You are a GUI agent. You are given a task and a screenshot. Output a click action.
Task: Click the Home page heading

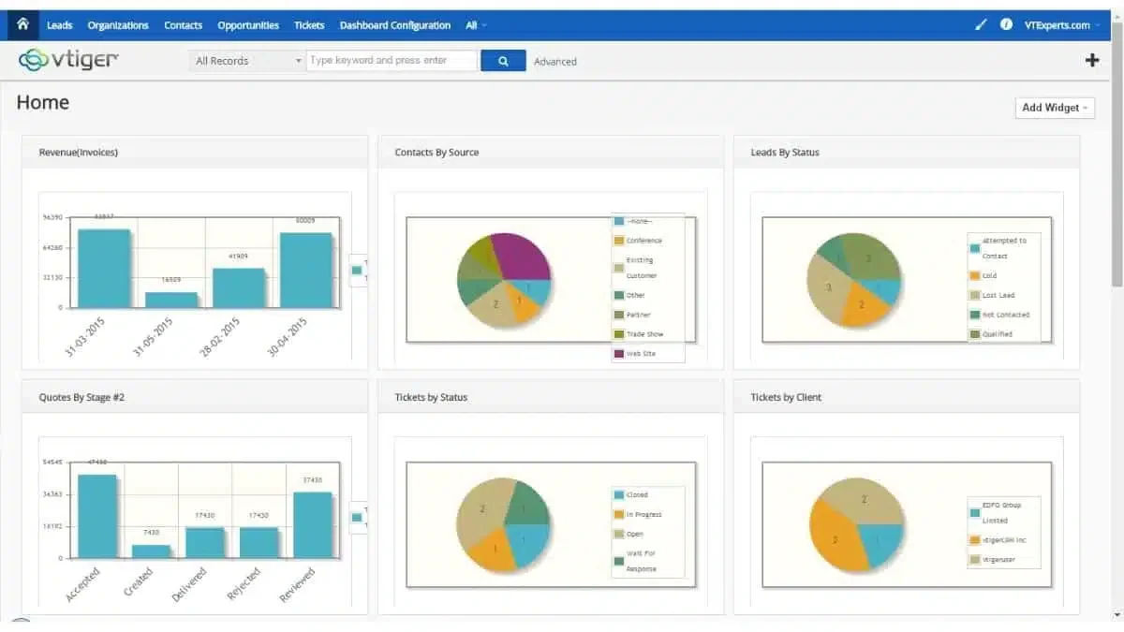coord(43,103)
